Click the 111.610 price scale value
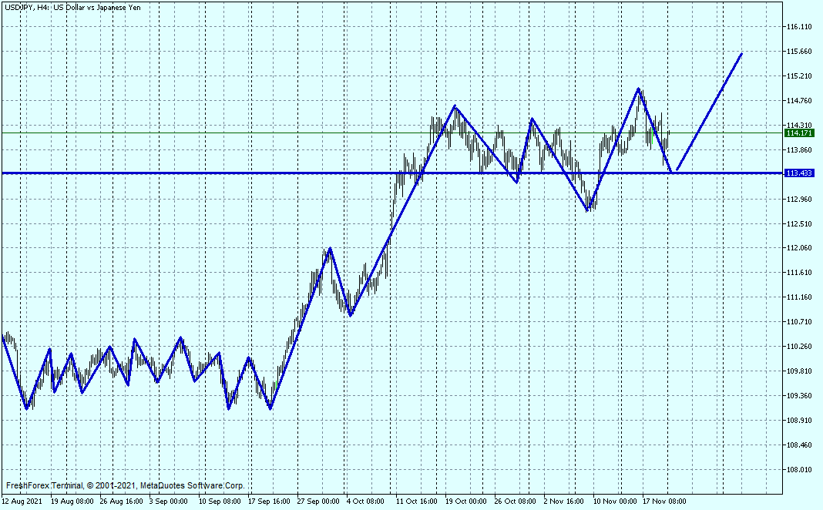 pyautogui.click(x=799, y=273)
